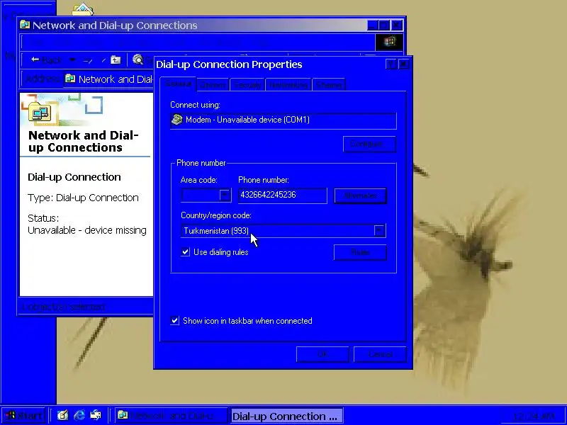Image resolution: width=567 pixels, height=425 pixels.
Task: Click the Search magnifier icon in Explorer toolbar
Action: [137, 59]
